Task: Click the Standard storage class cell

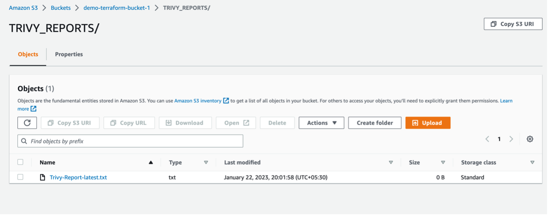Action: [x=472, y=177]
